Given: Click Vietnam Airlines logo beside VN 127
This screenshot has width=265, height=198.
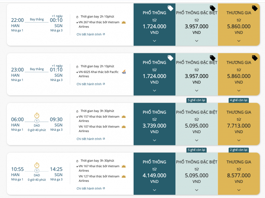Looking at the screenshot, I should tap(124, 176).
